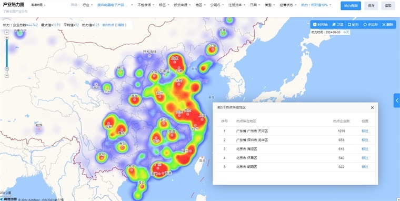The width and height of the screenshot is (400, 201).
Task: Click the 清除 link in heat stats
Action: (x=121, y=25)
